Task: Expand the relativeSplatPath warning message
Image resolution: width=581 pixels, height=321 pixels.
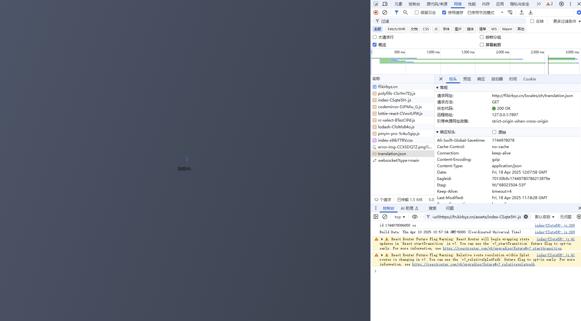Action: click(382, 255)
